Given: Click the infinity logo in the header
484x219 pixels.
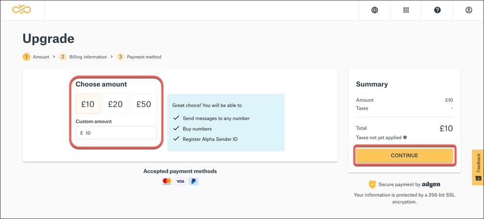Looking at the screenshot, I should click(22, 10).
